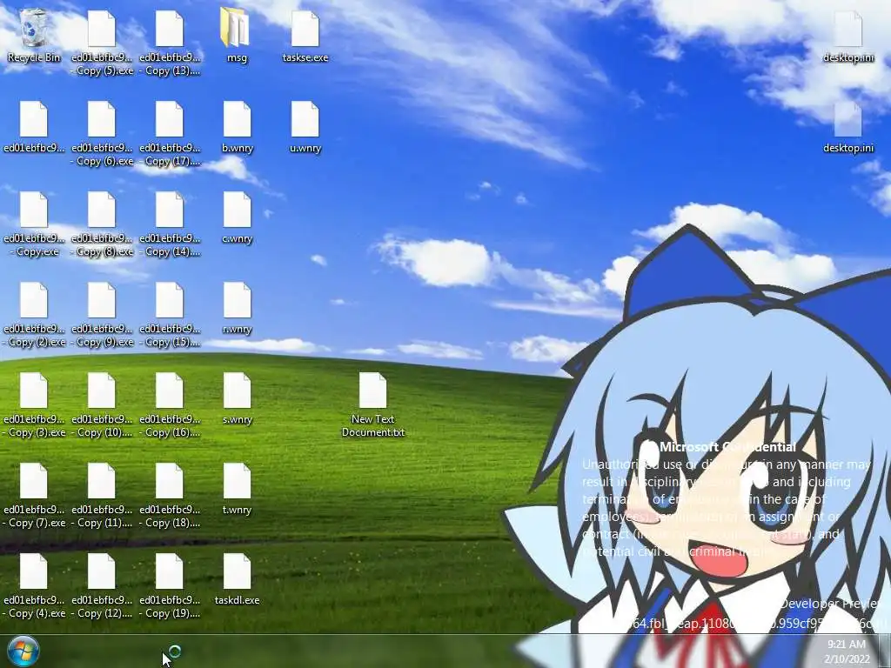Screen dimensions: 891x668
Task: Select ed01ebfbc9 - Copy (19) file
Action: click(x=170, y=585)
